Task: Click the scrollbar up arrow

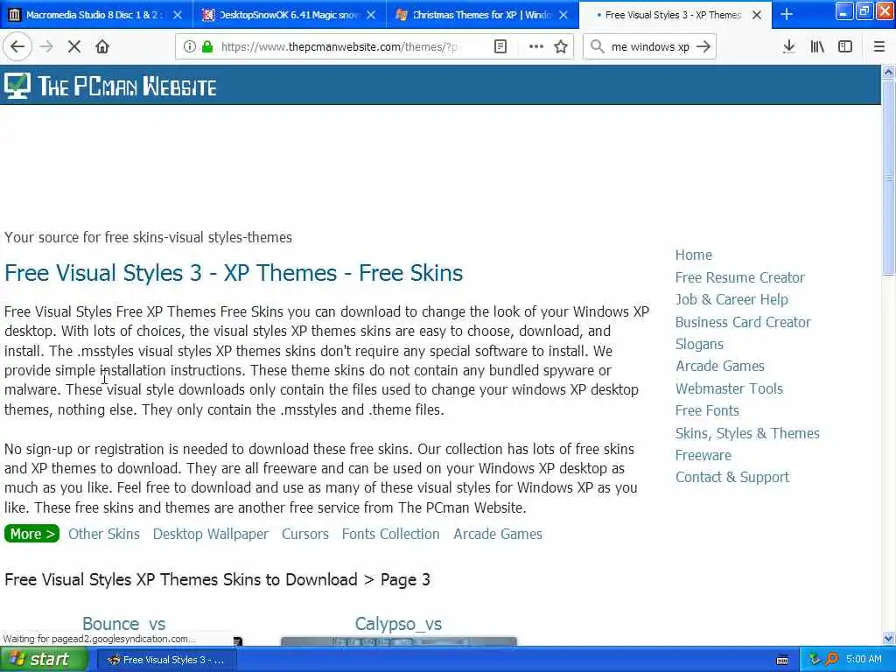Action: 888,72
